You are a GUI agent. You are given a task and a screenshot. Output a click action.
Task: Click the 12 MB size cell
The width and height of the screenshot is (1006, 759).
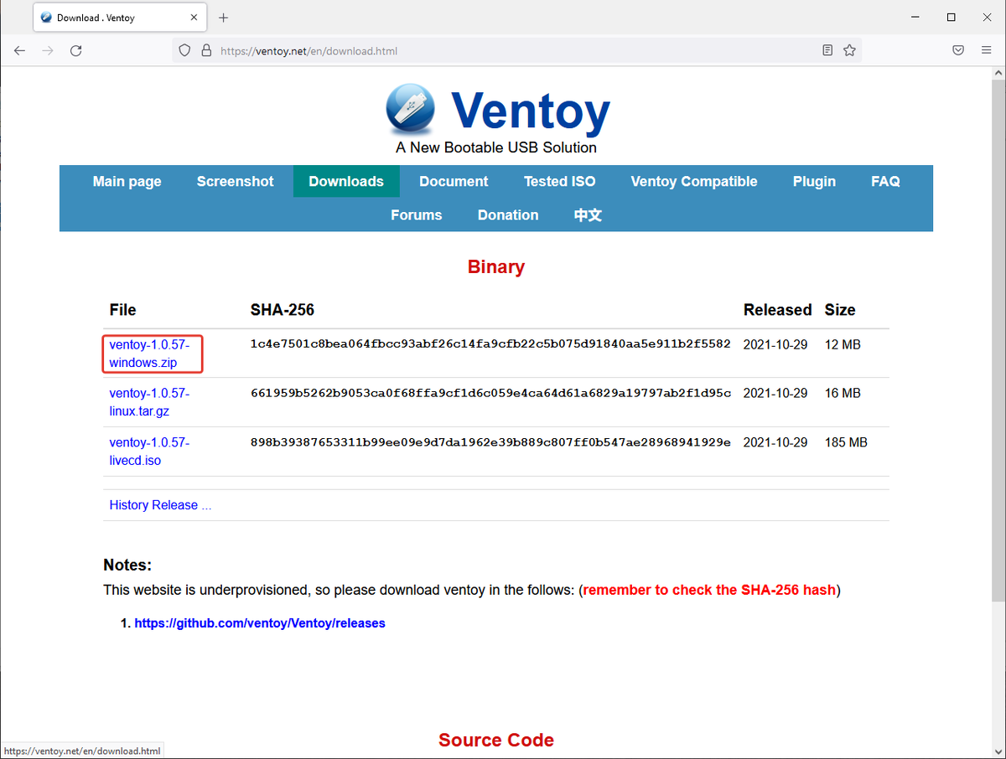[843, 344]
